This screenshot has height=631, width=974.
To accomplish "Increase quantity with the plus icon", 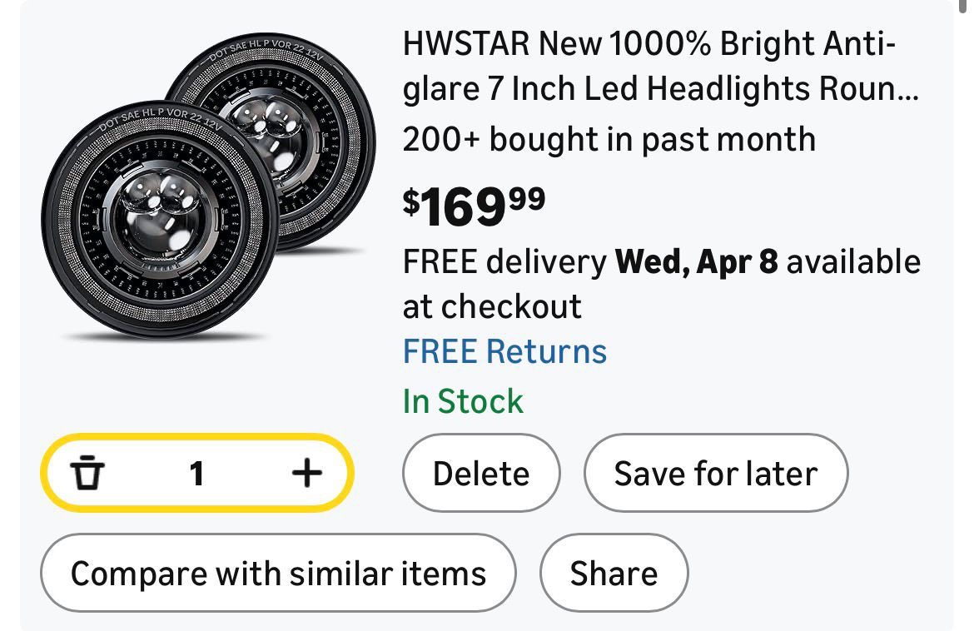I will (x=306, y=474).
